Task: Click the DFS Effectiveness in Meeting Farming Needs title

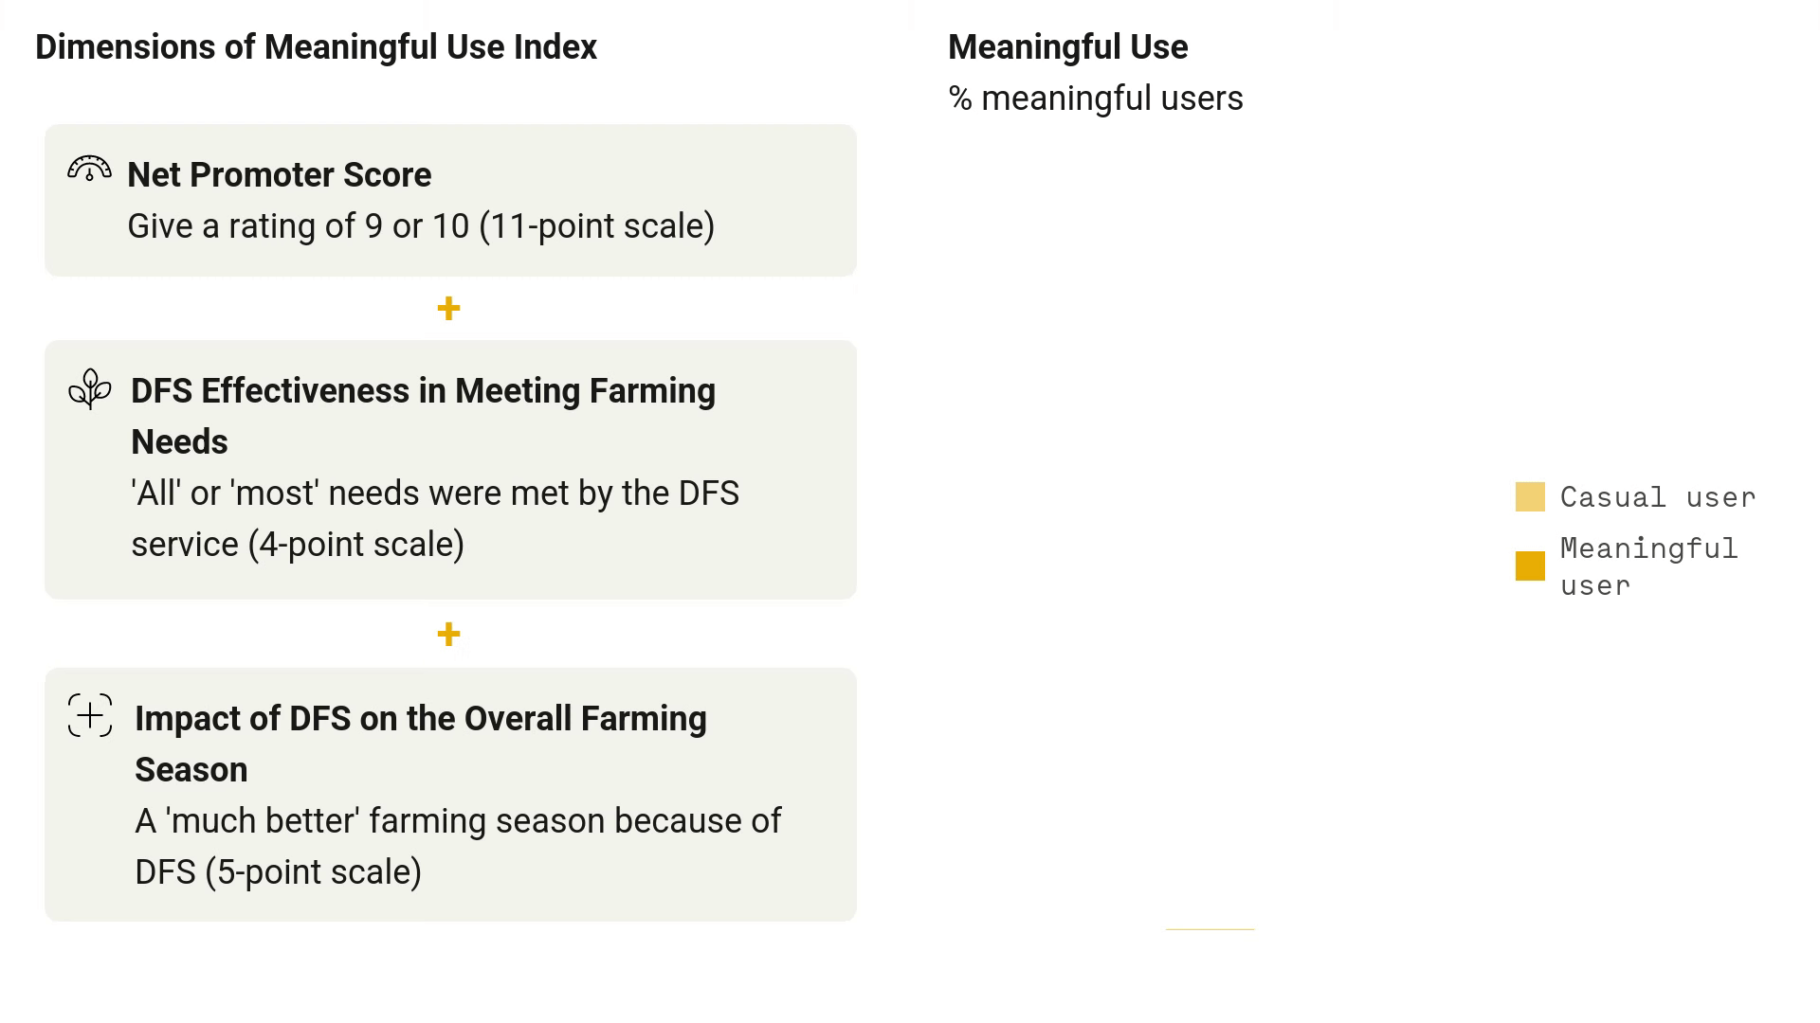Action: click(x=423, y=416)
